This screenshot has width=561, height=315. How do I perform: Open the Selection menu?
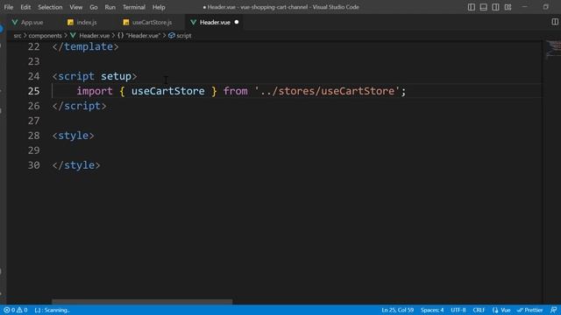50,7
